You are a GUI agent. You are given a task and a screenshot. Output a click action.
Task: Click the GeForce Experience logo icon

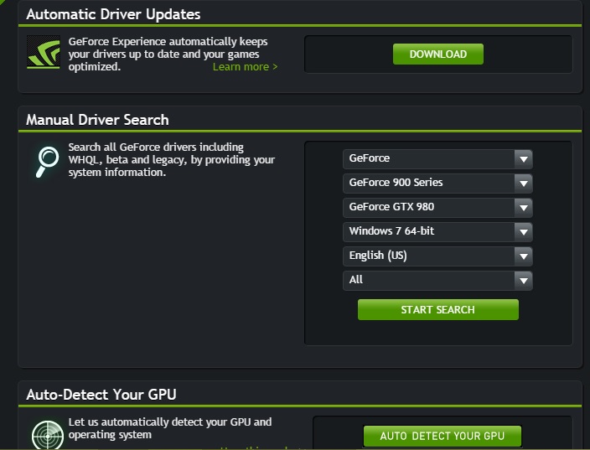tap(44, 52)
